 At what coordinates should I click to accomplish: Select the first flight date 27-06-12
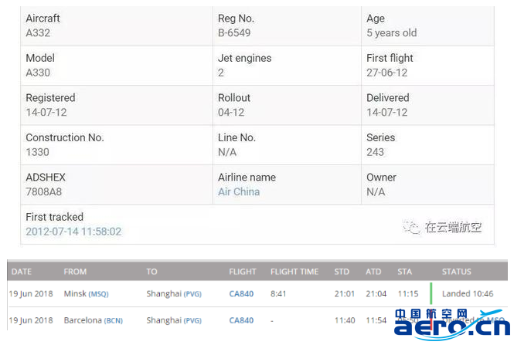tap(386, 73)
